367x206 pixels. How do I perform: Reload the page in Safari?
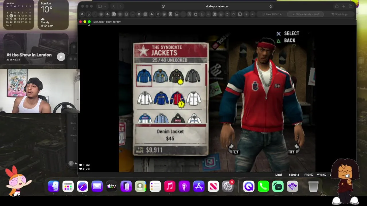point(271,6)
